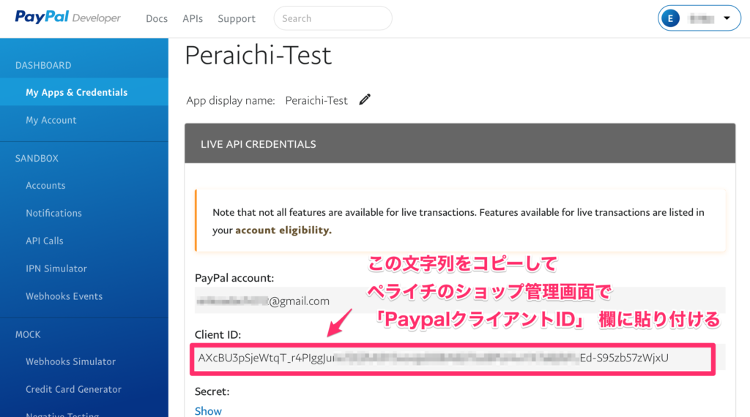Open API Calls in sidebar
The width and height of the screenshot is (750, 417).
pos(44,241)
